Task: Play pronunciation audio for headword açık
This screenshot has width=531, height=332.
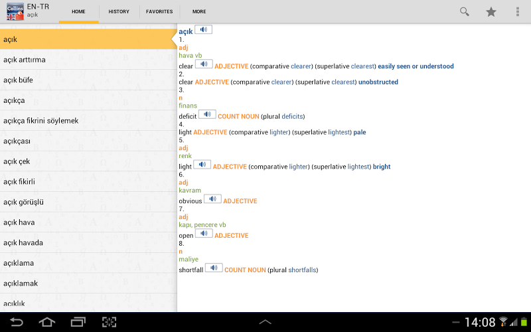Action: (x=204, y=29)
